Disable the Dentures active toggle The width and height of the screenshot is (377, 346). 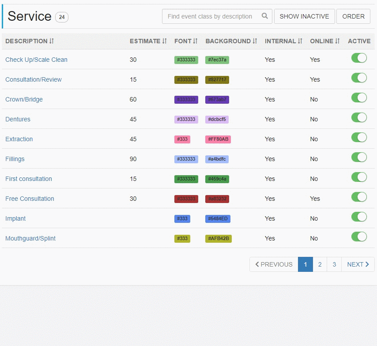pos(359,117)
